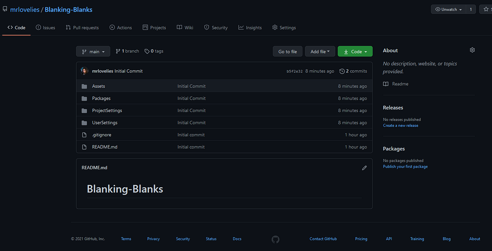
Task: Switch to the Issues tab
Action: pos(45,27)
